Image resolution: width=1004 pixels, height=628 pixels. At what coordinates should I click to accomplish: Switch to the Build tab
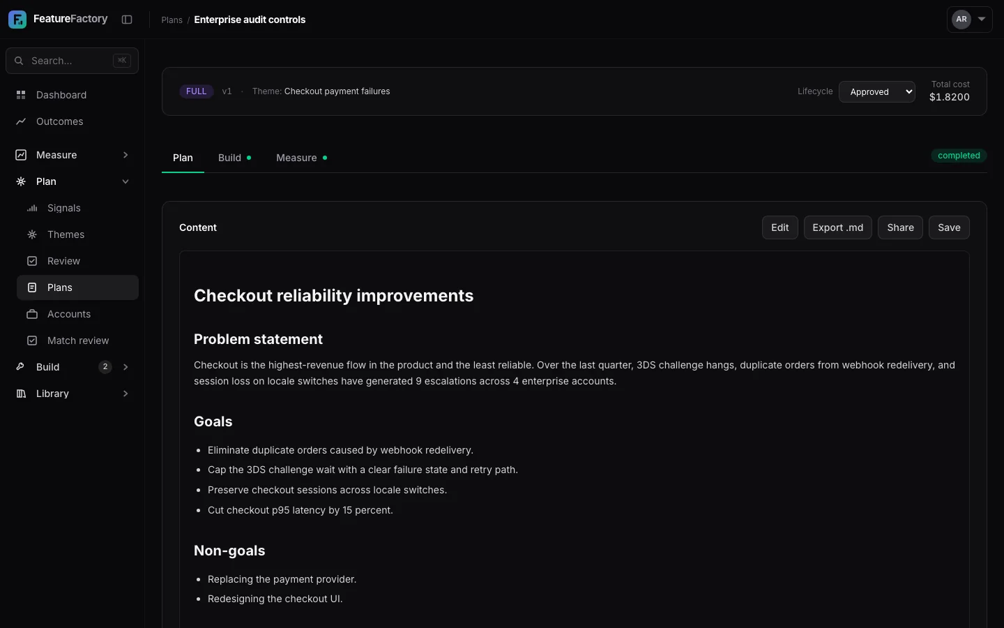tap(234, 158)
